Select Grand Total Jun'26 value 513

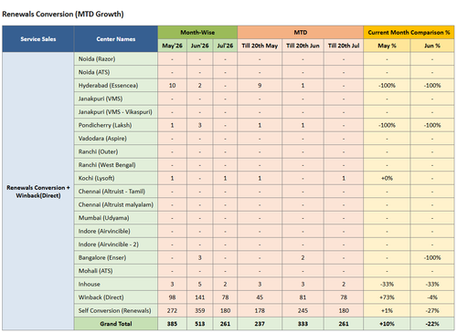pos(200,324)
